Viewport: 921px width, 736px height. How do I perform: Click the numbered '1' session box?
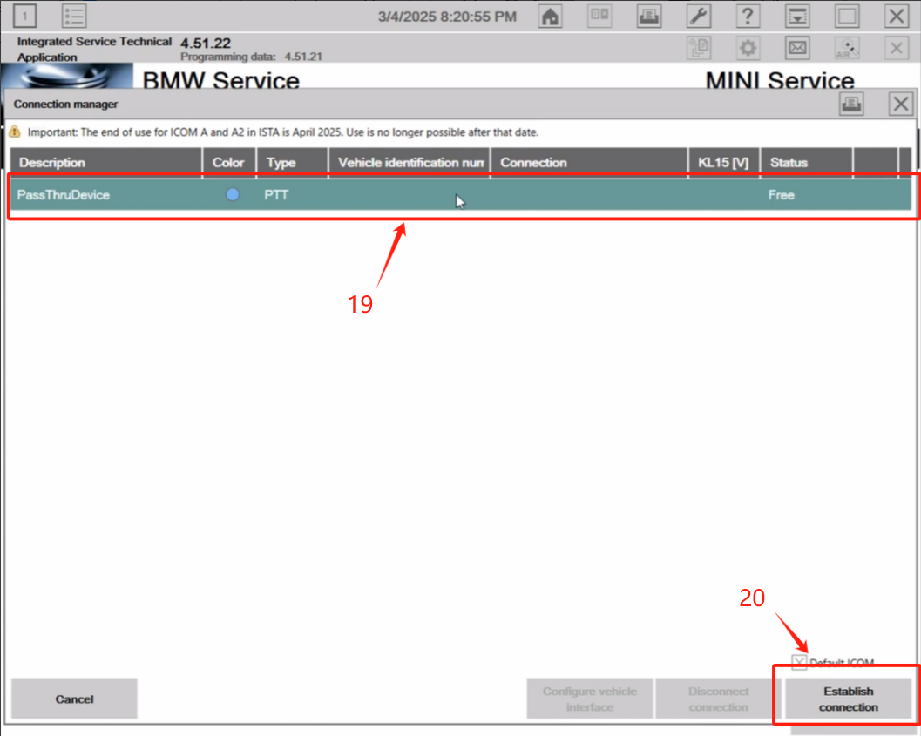tap(24, 16)
